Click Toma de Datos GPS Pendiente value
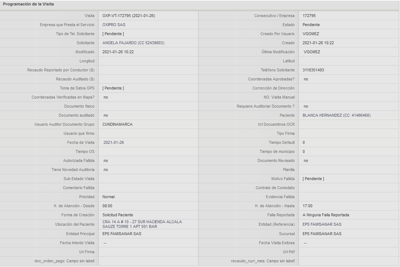This screenshot has height=267, width=400. 113,88
